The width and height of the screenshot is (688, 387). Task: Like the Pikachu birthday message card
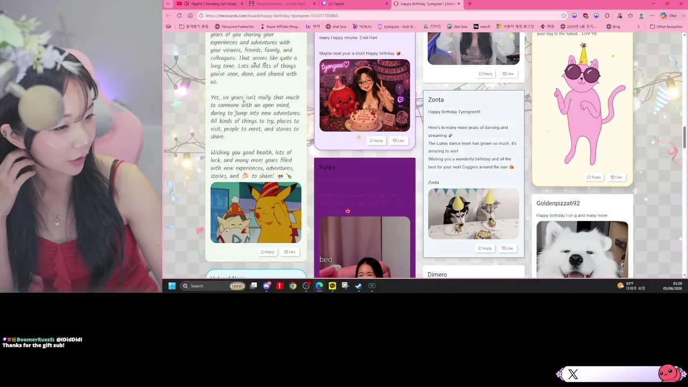tap(290, 252)
